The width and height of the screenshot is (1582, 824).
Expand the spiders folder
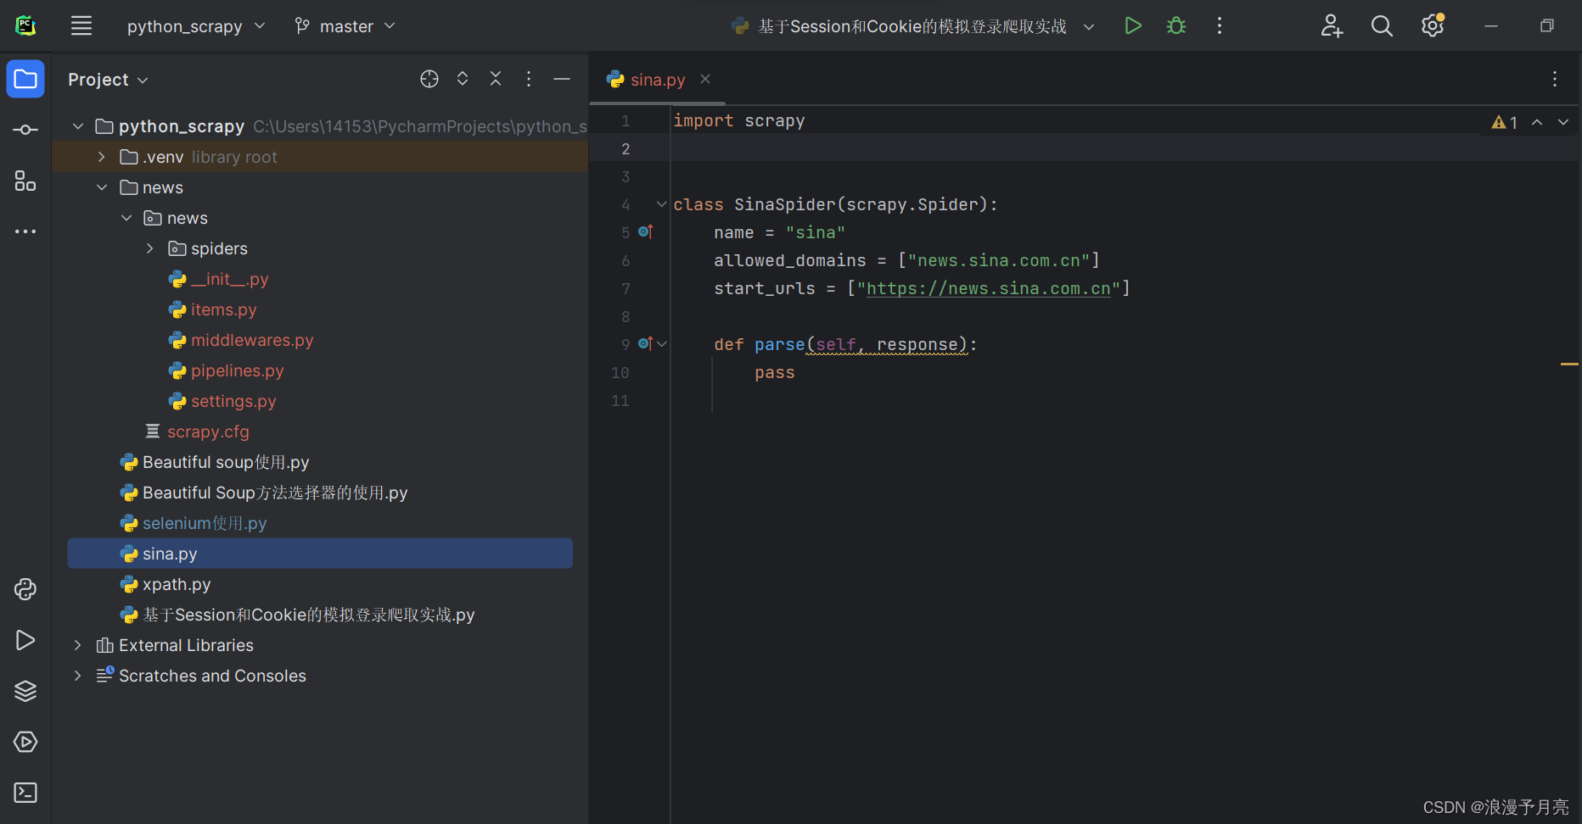[150, 248]
